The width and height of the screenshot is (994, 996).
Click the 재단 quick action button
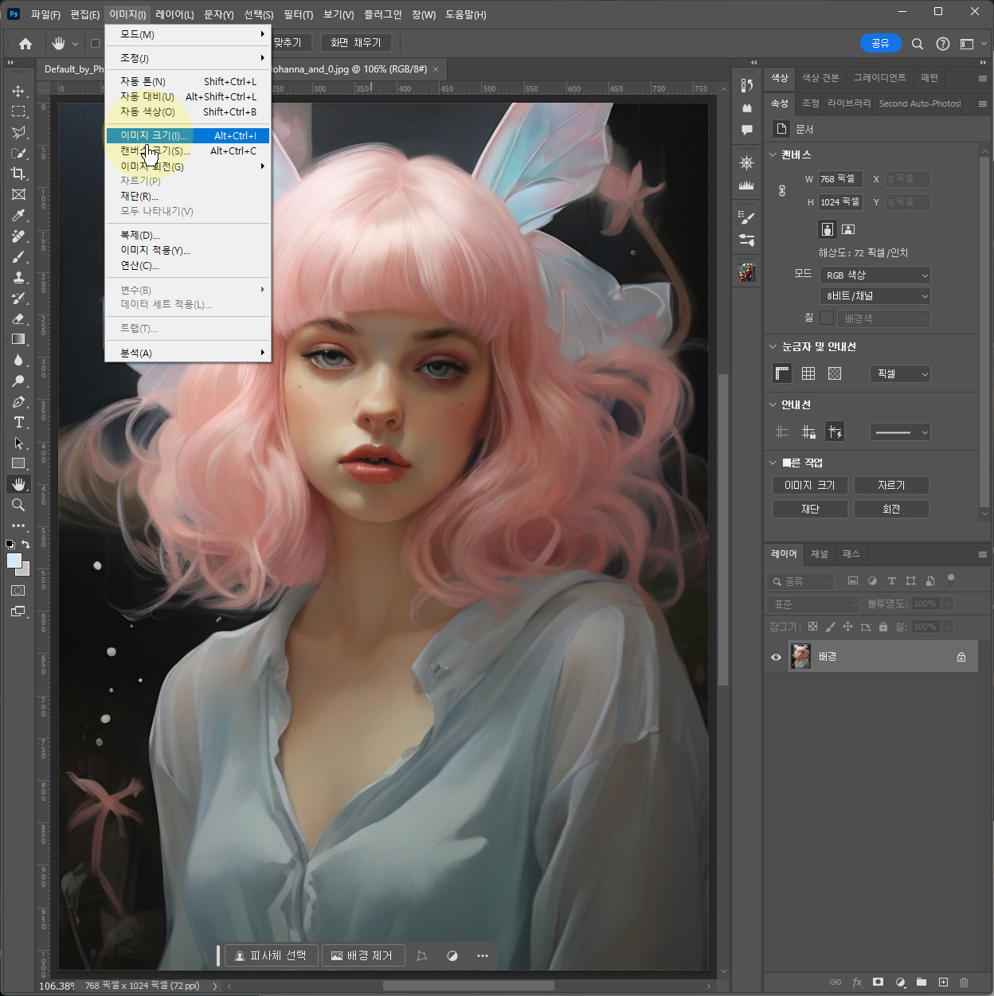coord(810,509)
